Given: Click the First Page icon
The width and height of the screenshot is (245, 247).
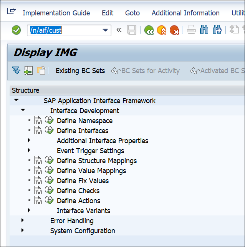Looking at the screenshot, I should [234, 30].
